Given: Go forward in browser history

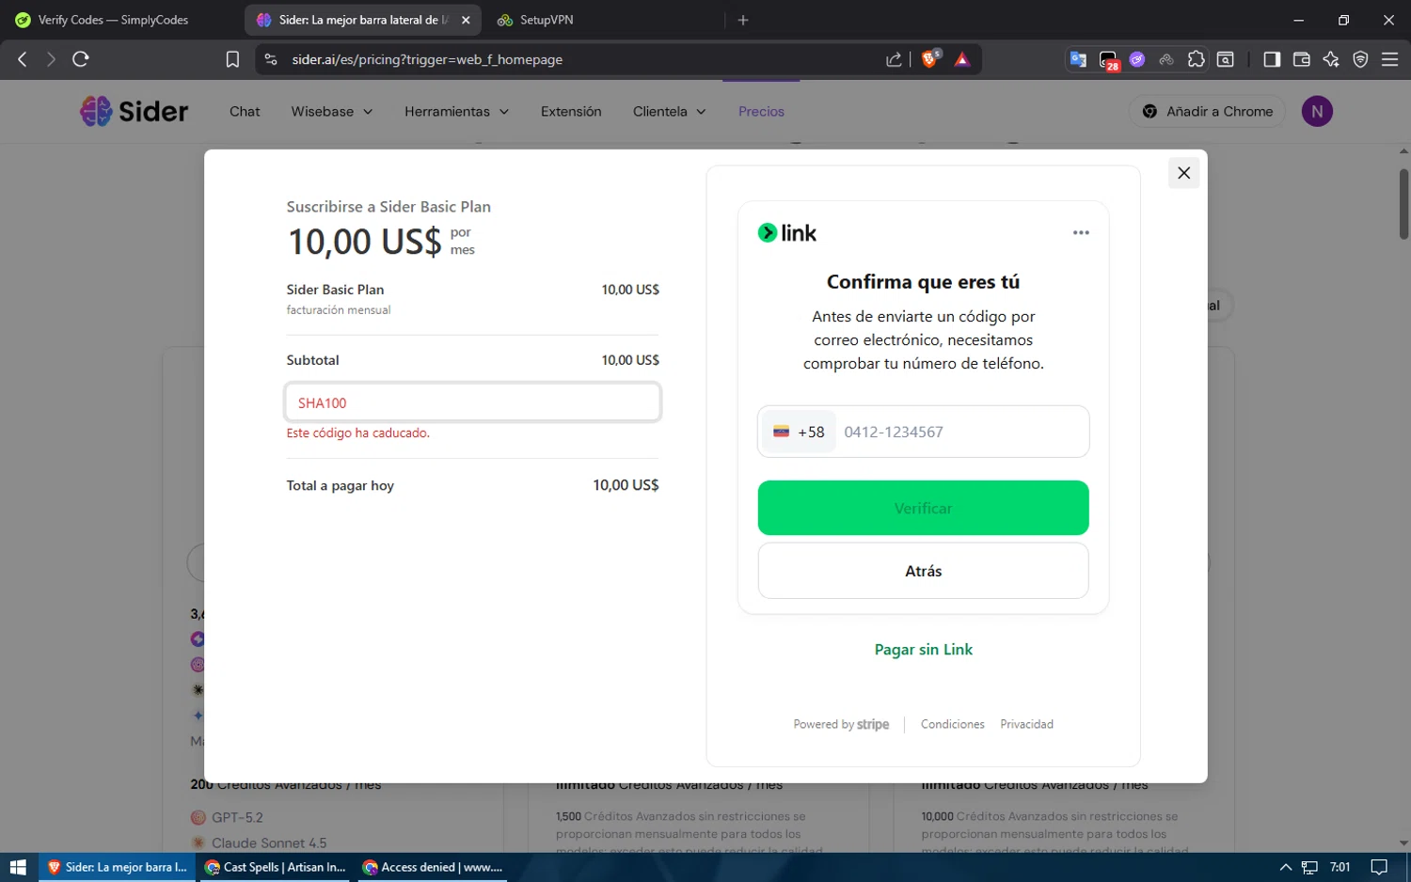Looking at the screenshot, I should pos(51,59).
